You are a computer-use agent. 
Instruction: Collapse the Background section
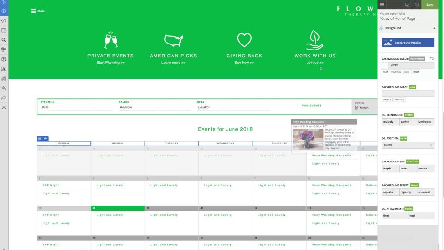(x=434, y=28)
